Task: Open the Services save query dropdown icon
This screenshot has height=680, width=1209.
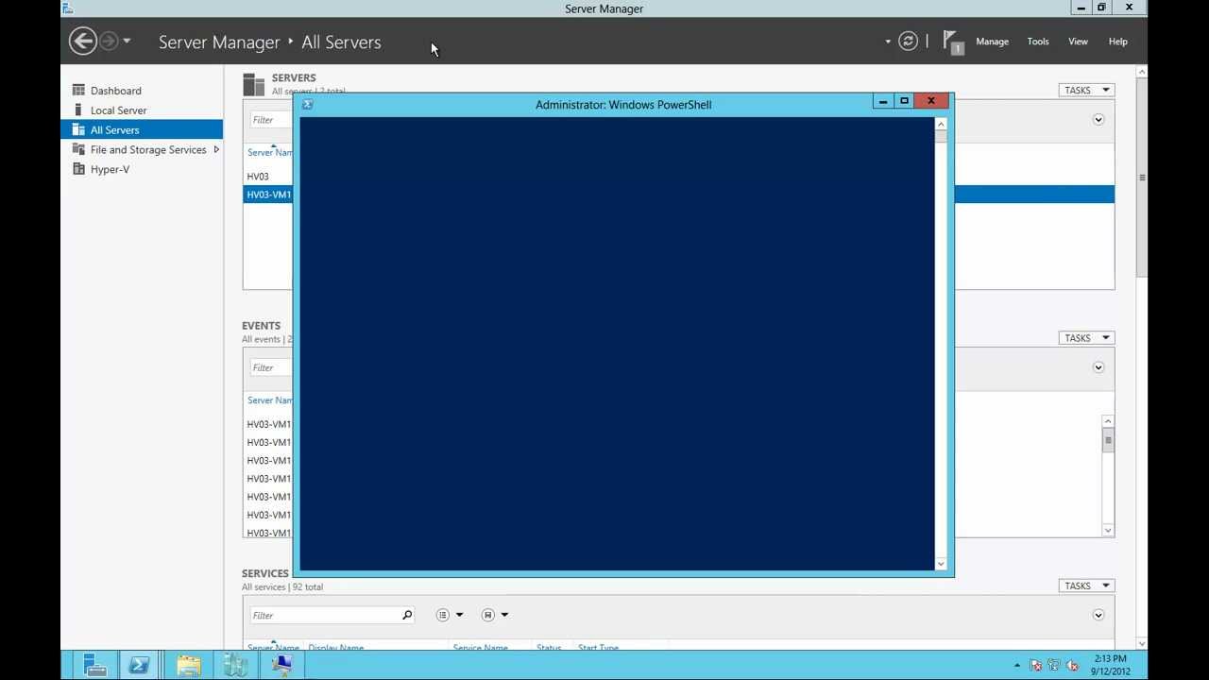Action: 495,615
